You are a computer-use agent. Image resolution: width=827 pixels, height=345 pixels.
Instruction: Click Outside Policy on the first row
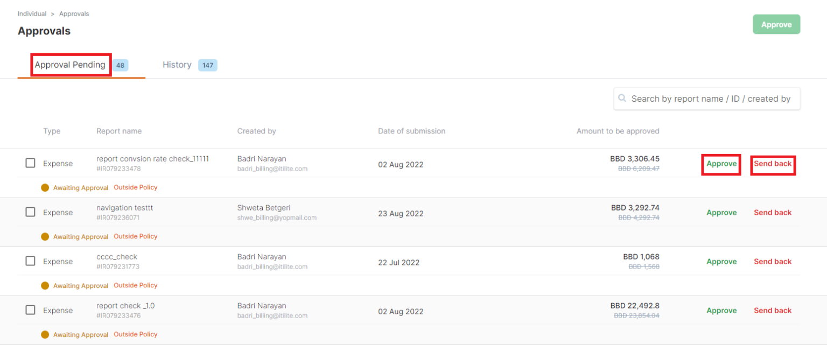[136, 187]
